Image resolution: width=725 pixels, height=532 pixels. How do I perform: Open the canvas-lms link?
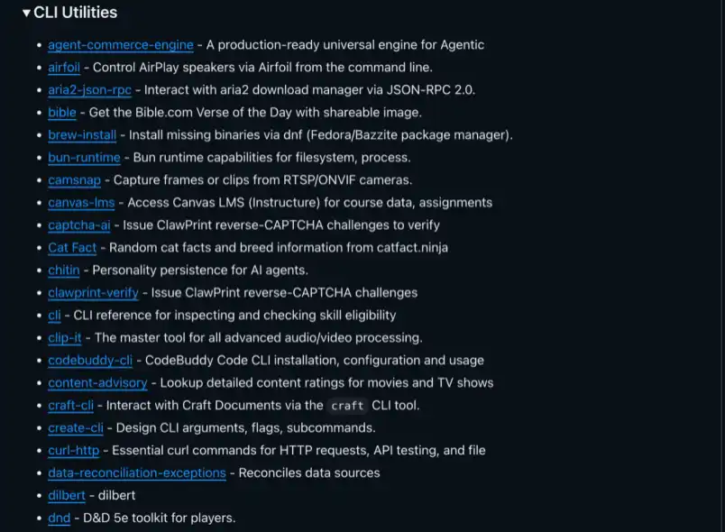pyautogui.click(x=81, y=203)
